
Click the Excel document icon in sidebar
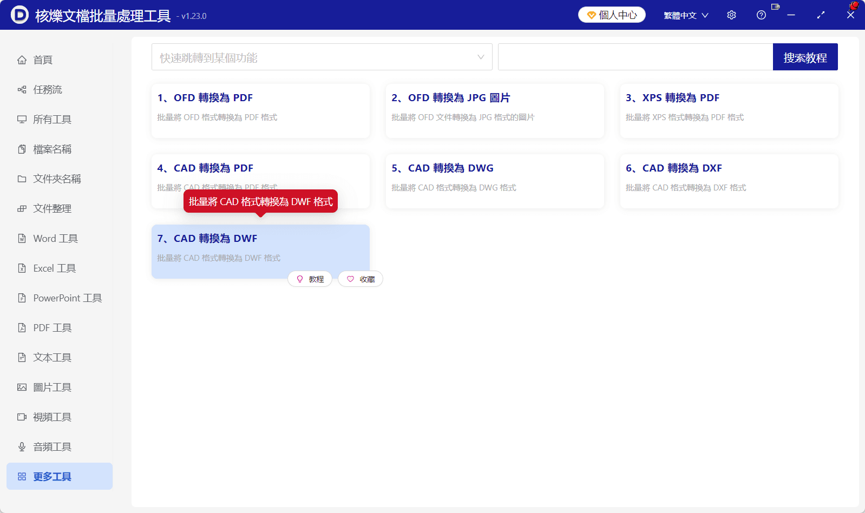pos(22,268)
